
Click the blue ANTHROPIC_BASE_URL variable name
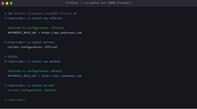click(22, 76)
